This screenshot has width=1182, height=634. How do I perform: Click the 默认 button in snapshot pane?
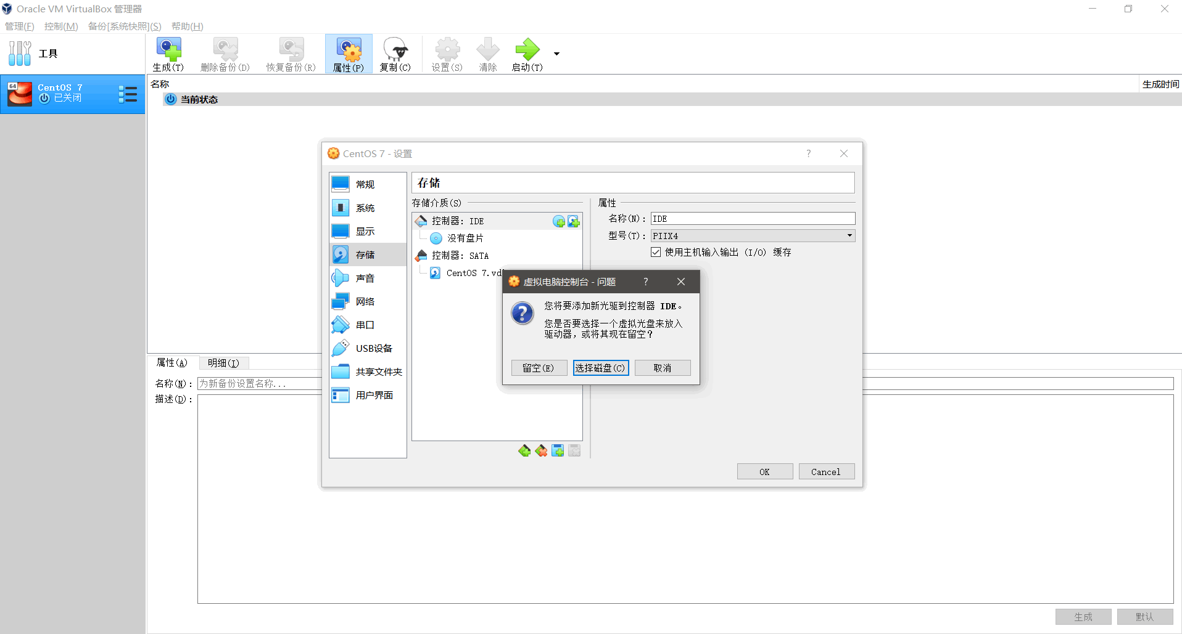click(1144, 617)
